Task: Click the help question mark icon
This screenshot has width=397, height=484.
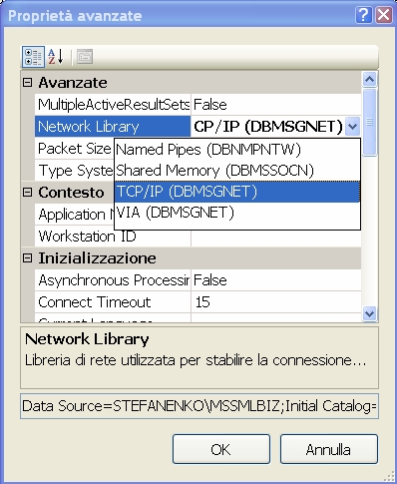Action: (x=364, y=15)
